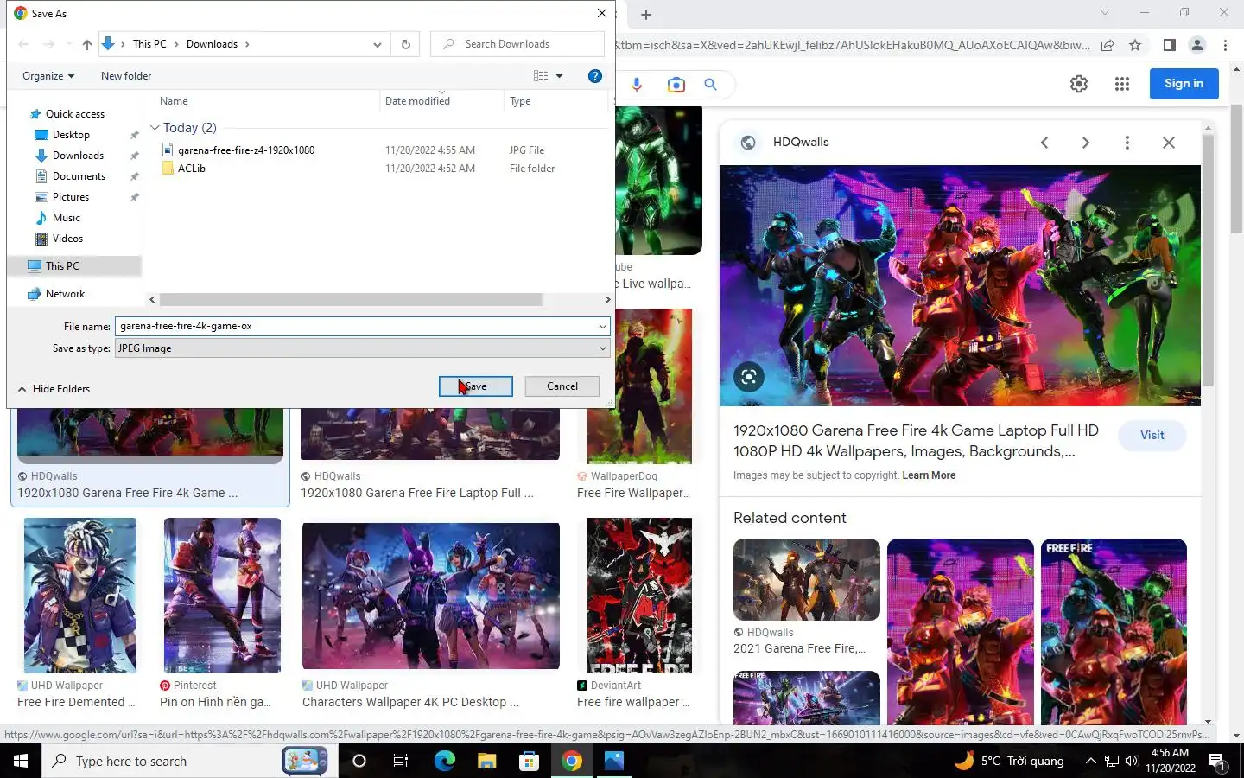Select Network in the navigation pane

[65, 294]
